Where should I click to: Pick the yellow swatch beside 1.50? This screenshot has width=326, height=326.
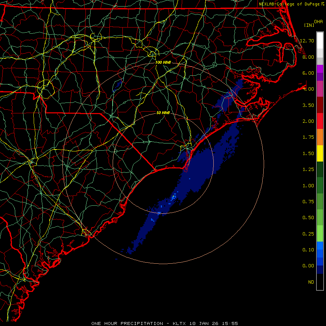pyautogui.click(x=320, y=154)
